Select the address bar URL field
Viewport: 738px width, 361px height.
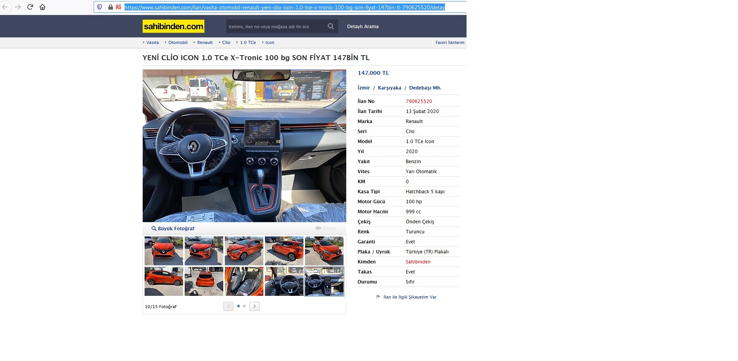pyautogui.click(x=285, y=7)
